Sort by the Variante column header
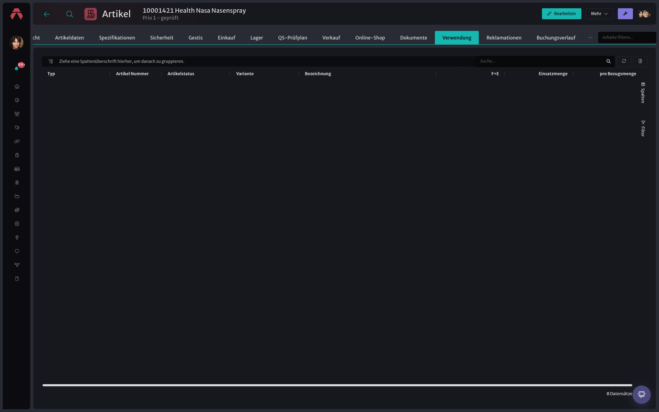 245,74
